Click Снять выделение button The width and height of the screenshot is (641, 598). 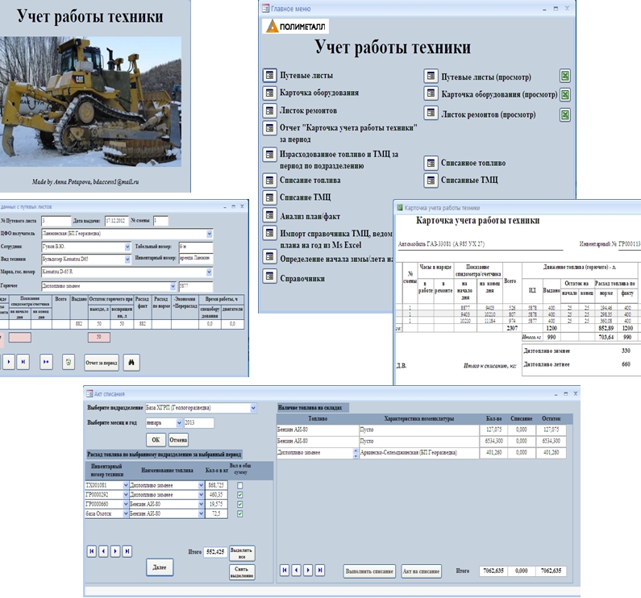click(x=242, y=572)
